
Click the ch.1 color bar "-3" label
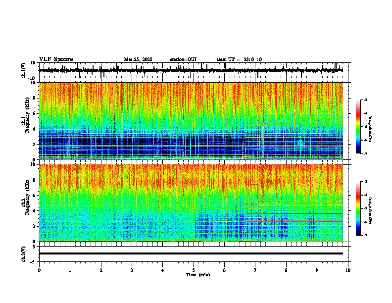click(365, 100)
